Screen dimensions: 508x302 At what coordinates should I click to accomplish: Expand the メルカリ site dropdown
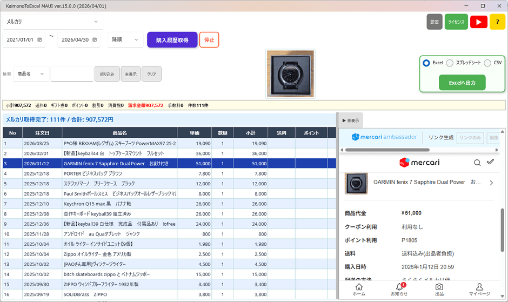(x=52, y=22)
